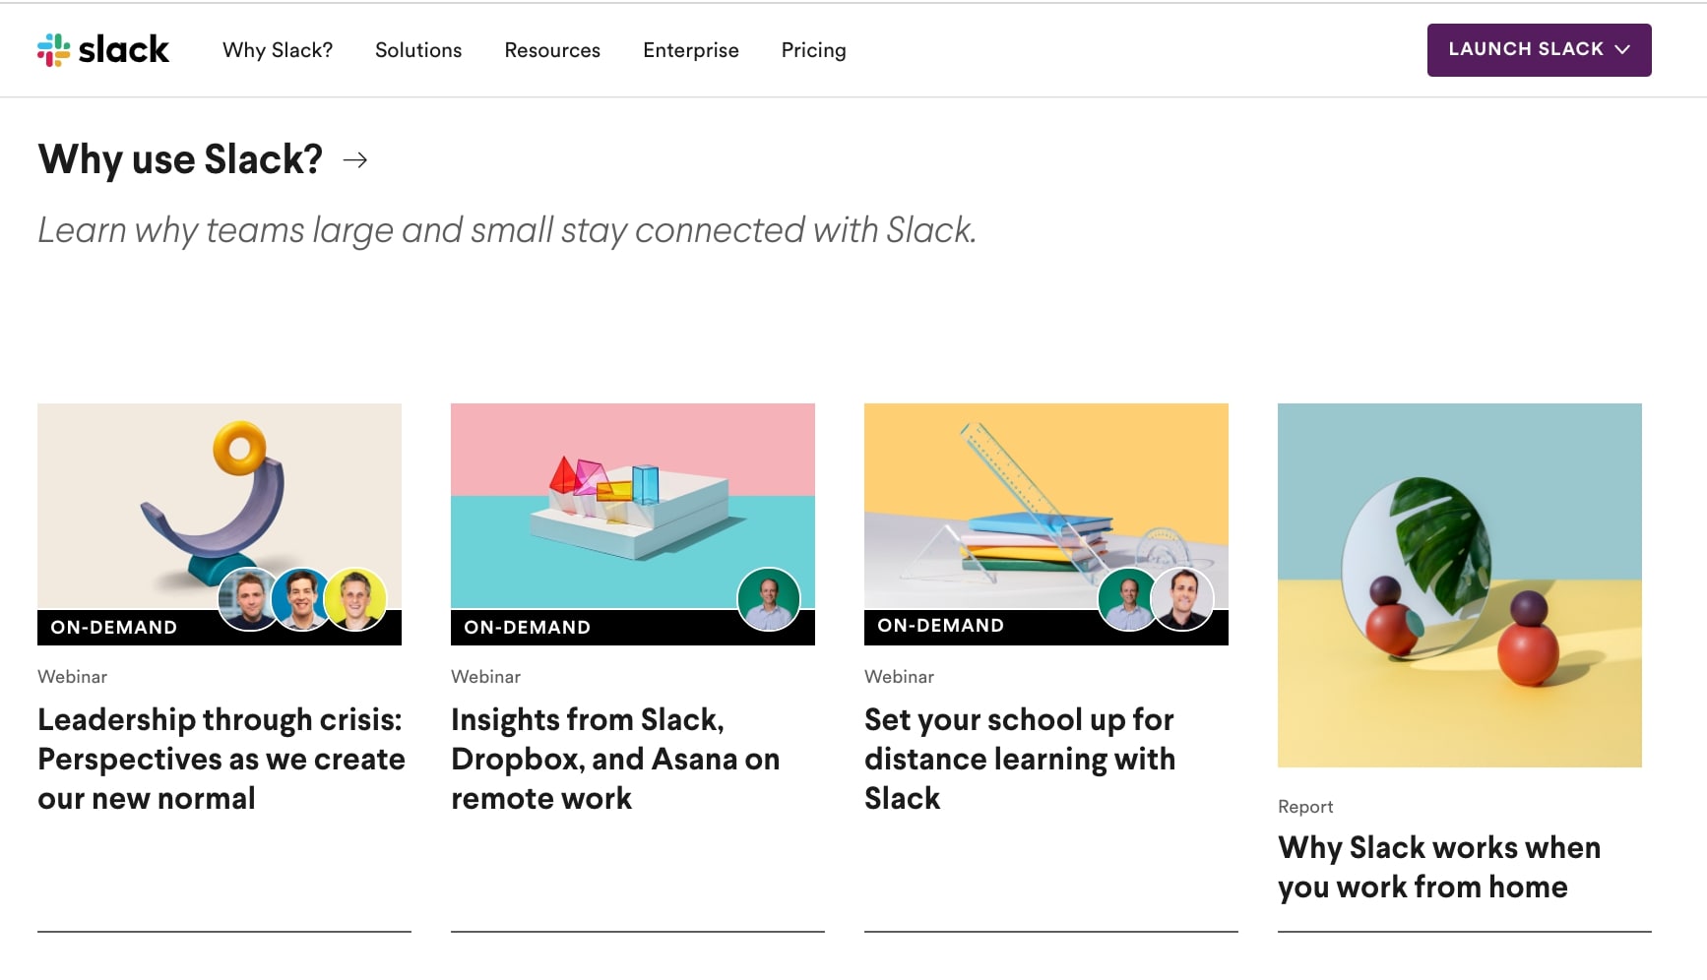Viewport: 1707px width, 980px height.
Task: Click the arrow next to "Why use Slack?"
Action: point(355,159)
